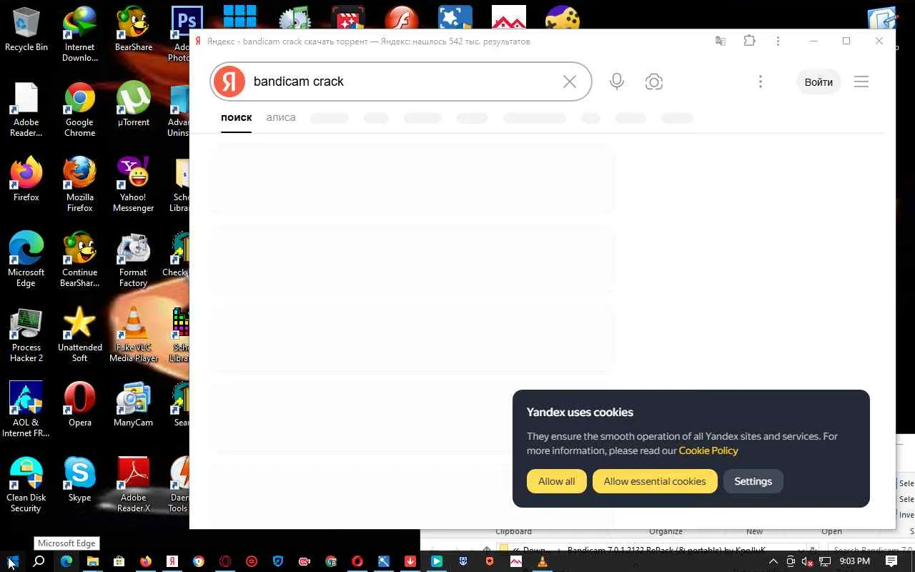Screen dimensions: 915x572
Task: Click the translate icon in the title bar
Action: pos(721,41)
